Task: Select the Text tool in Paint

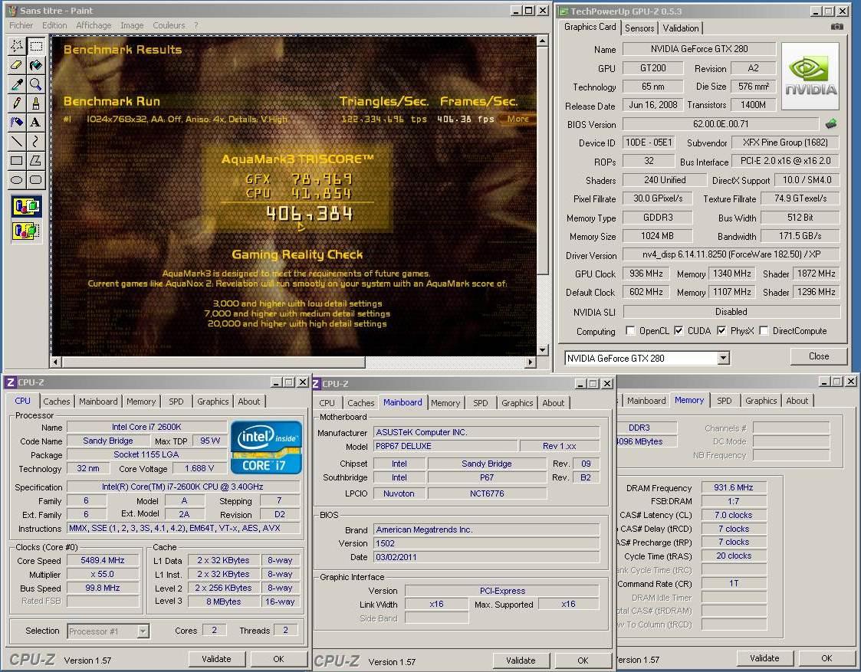Action: [x=36, y=122]
